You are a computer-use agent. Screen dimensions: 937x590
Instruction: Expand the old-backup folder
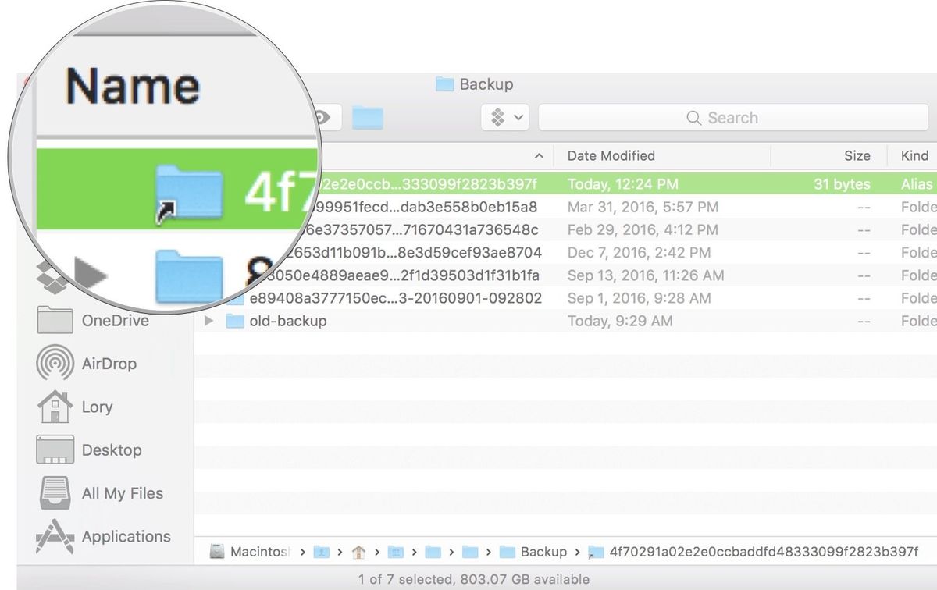(208, 321)
